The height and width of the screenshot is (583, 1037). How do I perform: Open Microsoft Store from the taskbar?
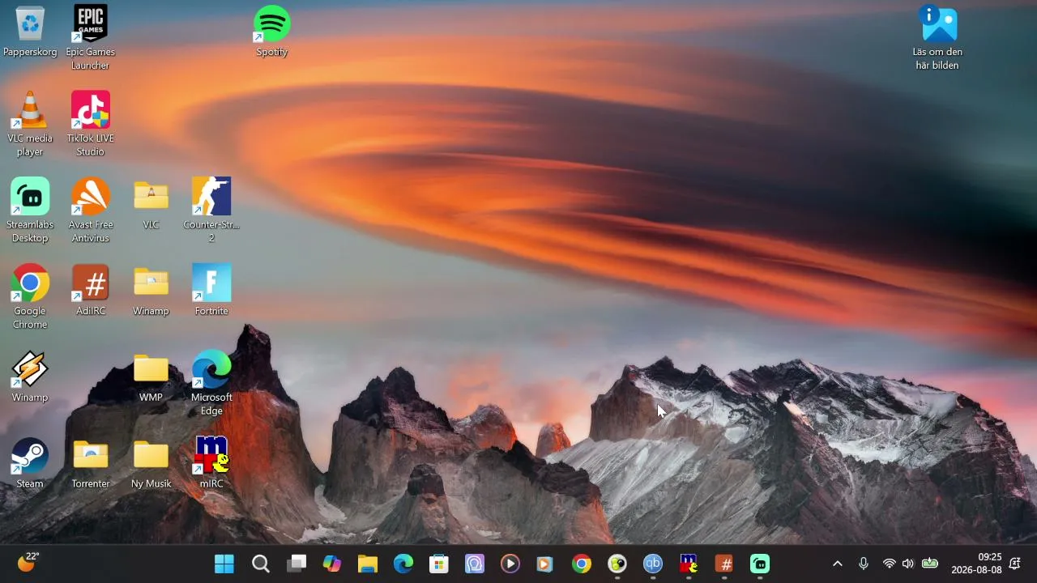pyautogui.click(x=438, y=564)
